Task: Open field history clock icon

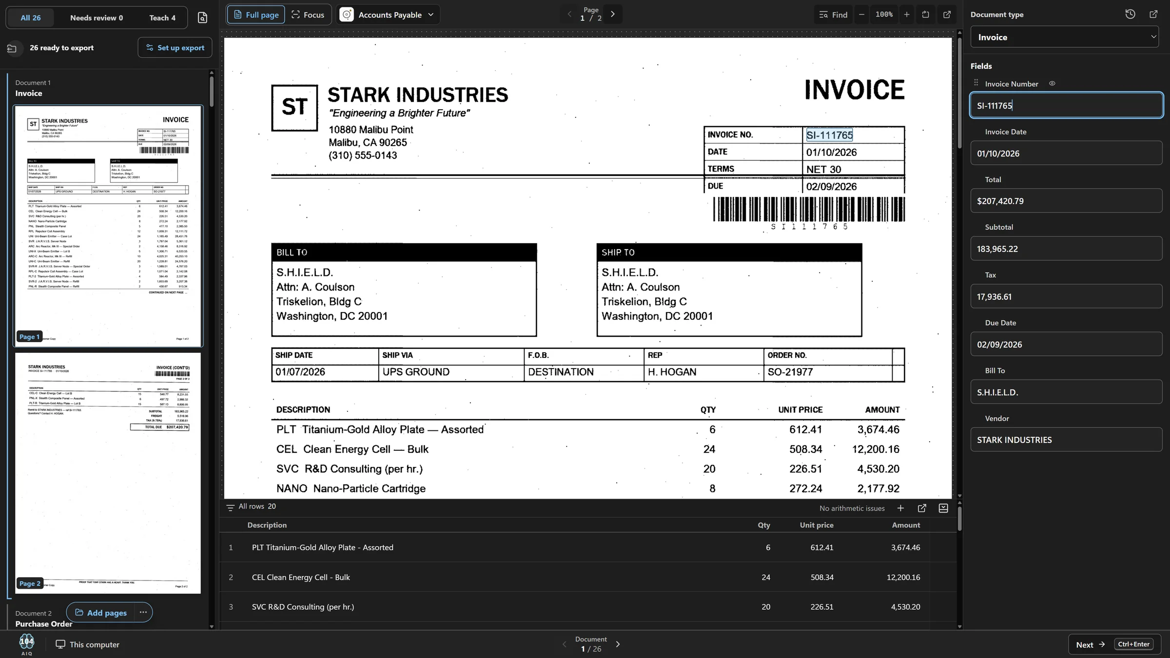Action: click(x=1130, y=14)
